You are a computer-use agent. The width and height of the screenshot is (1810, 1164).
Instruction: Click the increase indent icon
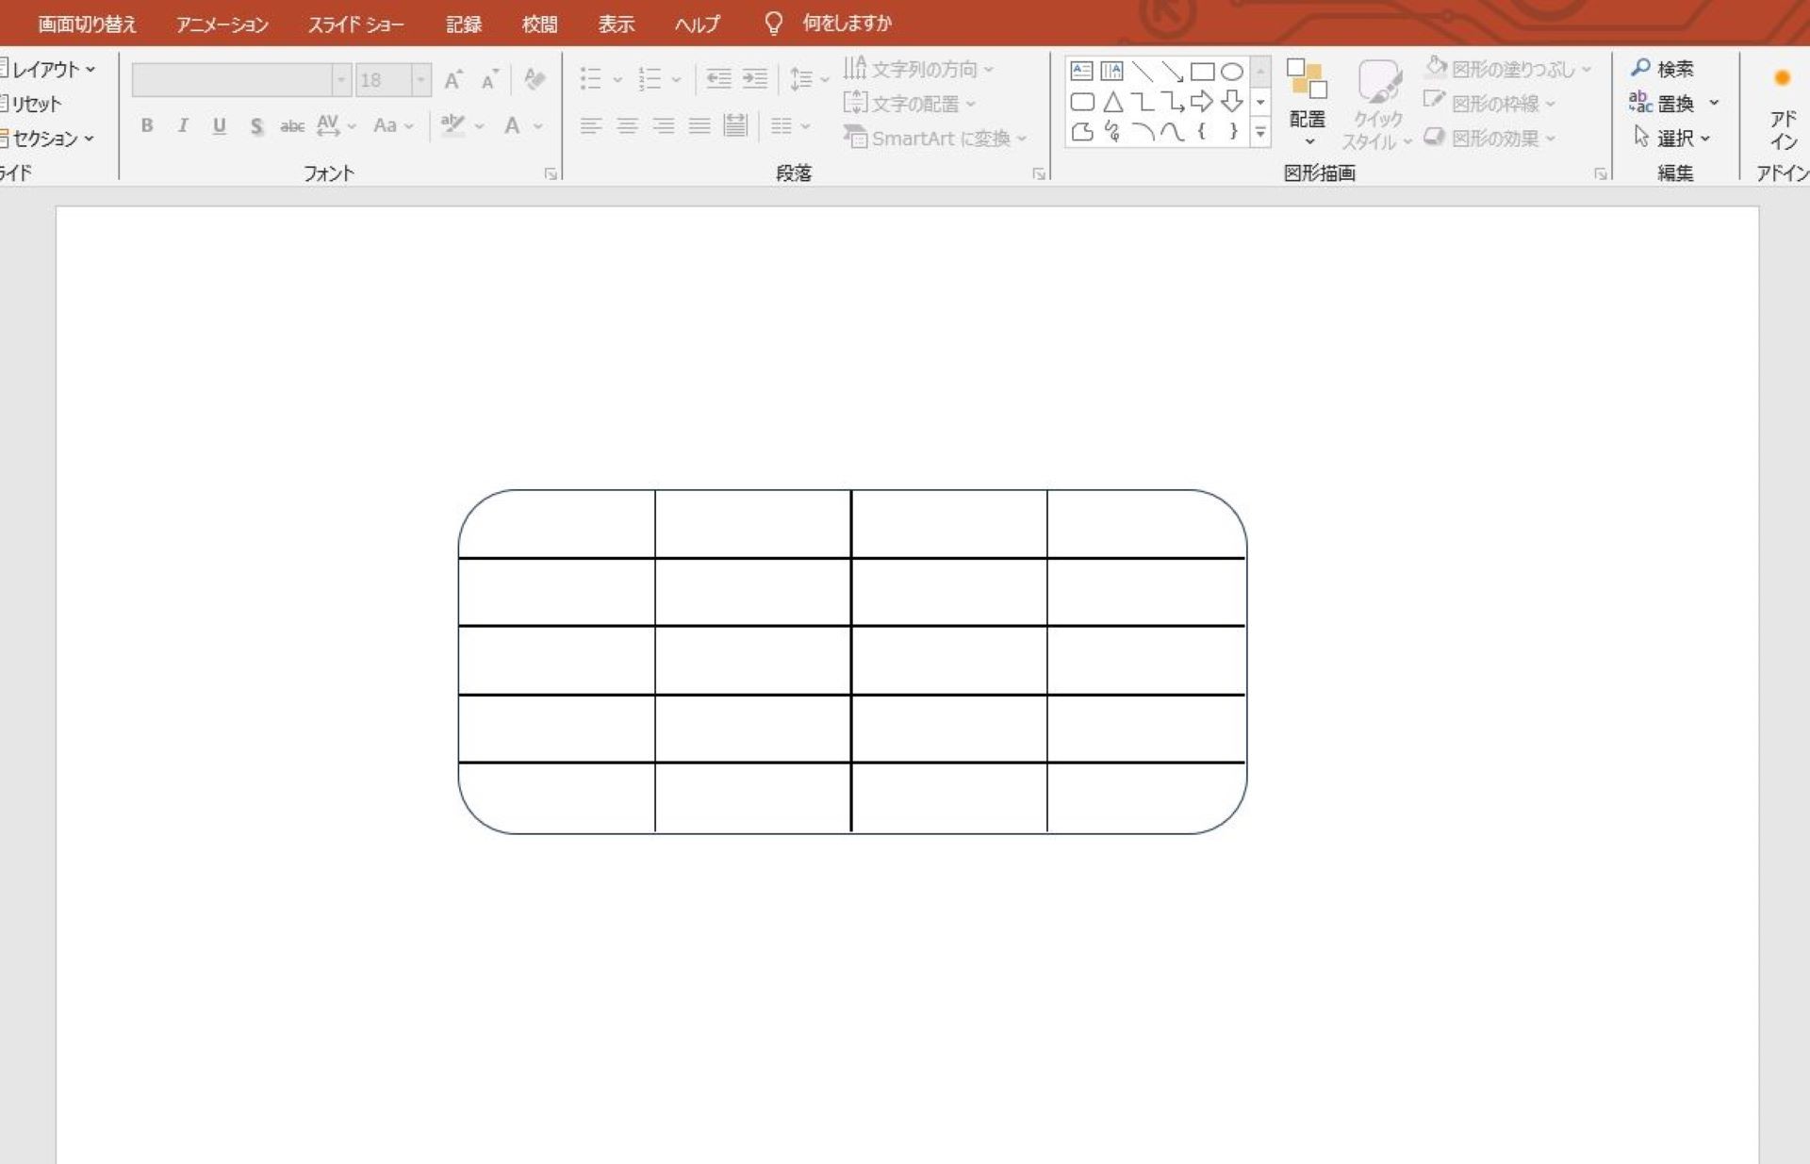(x=755, y=79)
